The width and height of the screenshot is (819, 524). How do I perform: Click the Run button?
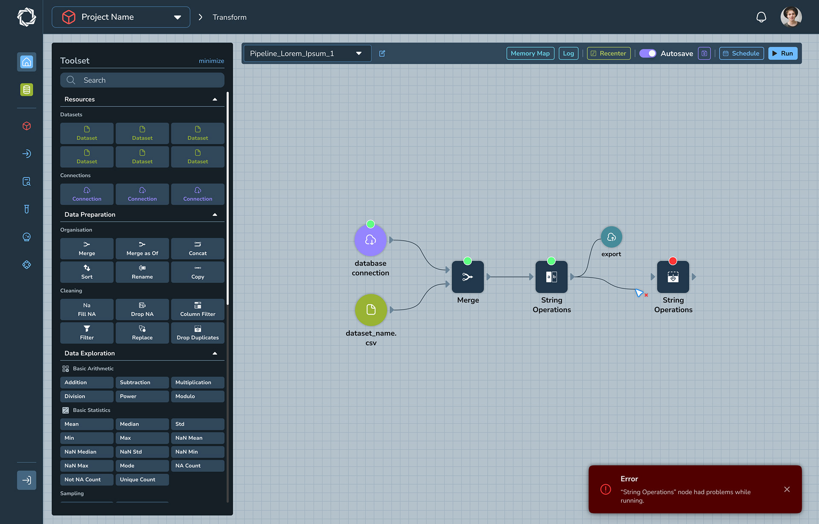tap(782, 53)
